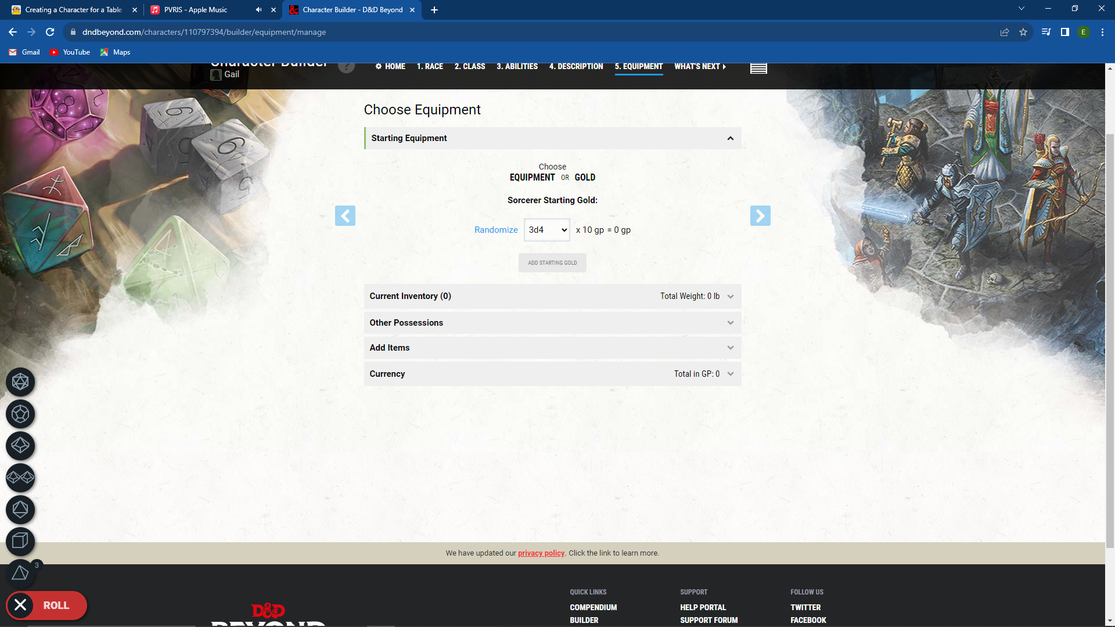Viewport: 1115px width, 627px height.
Task: Open Twitter follow link
Action: [x=805, y=607]
